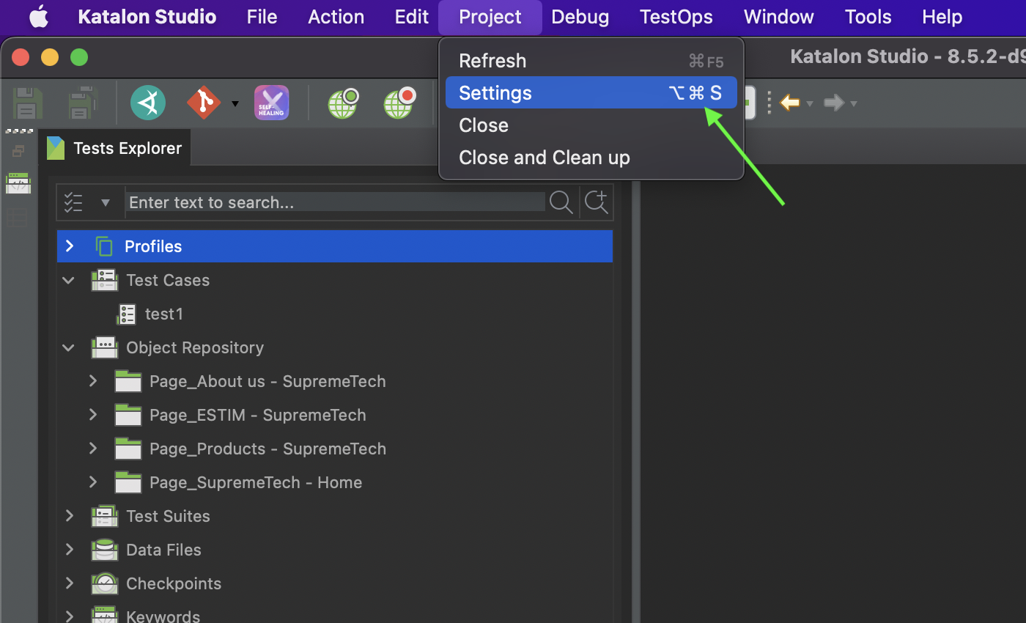This screenshot has width=1026, height=623.
Task: Expand the Data Files node
Action: coord(70,550)
